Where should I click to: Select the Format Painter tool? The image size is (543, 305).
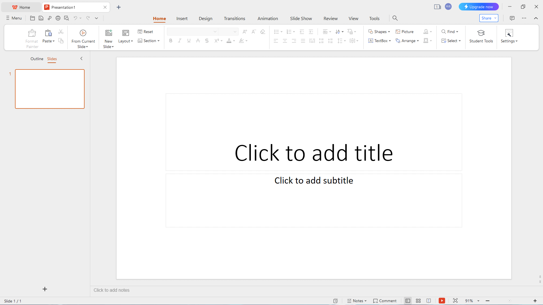(32, 37)
